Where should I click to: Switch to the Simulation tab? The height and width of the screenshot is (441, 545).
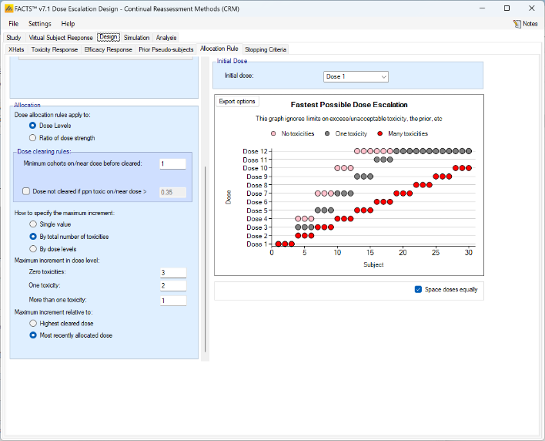[x=136, y=37]
